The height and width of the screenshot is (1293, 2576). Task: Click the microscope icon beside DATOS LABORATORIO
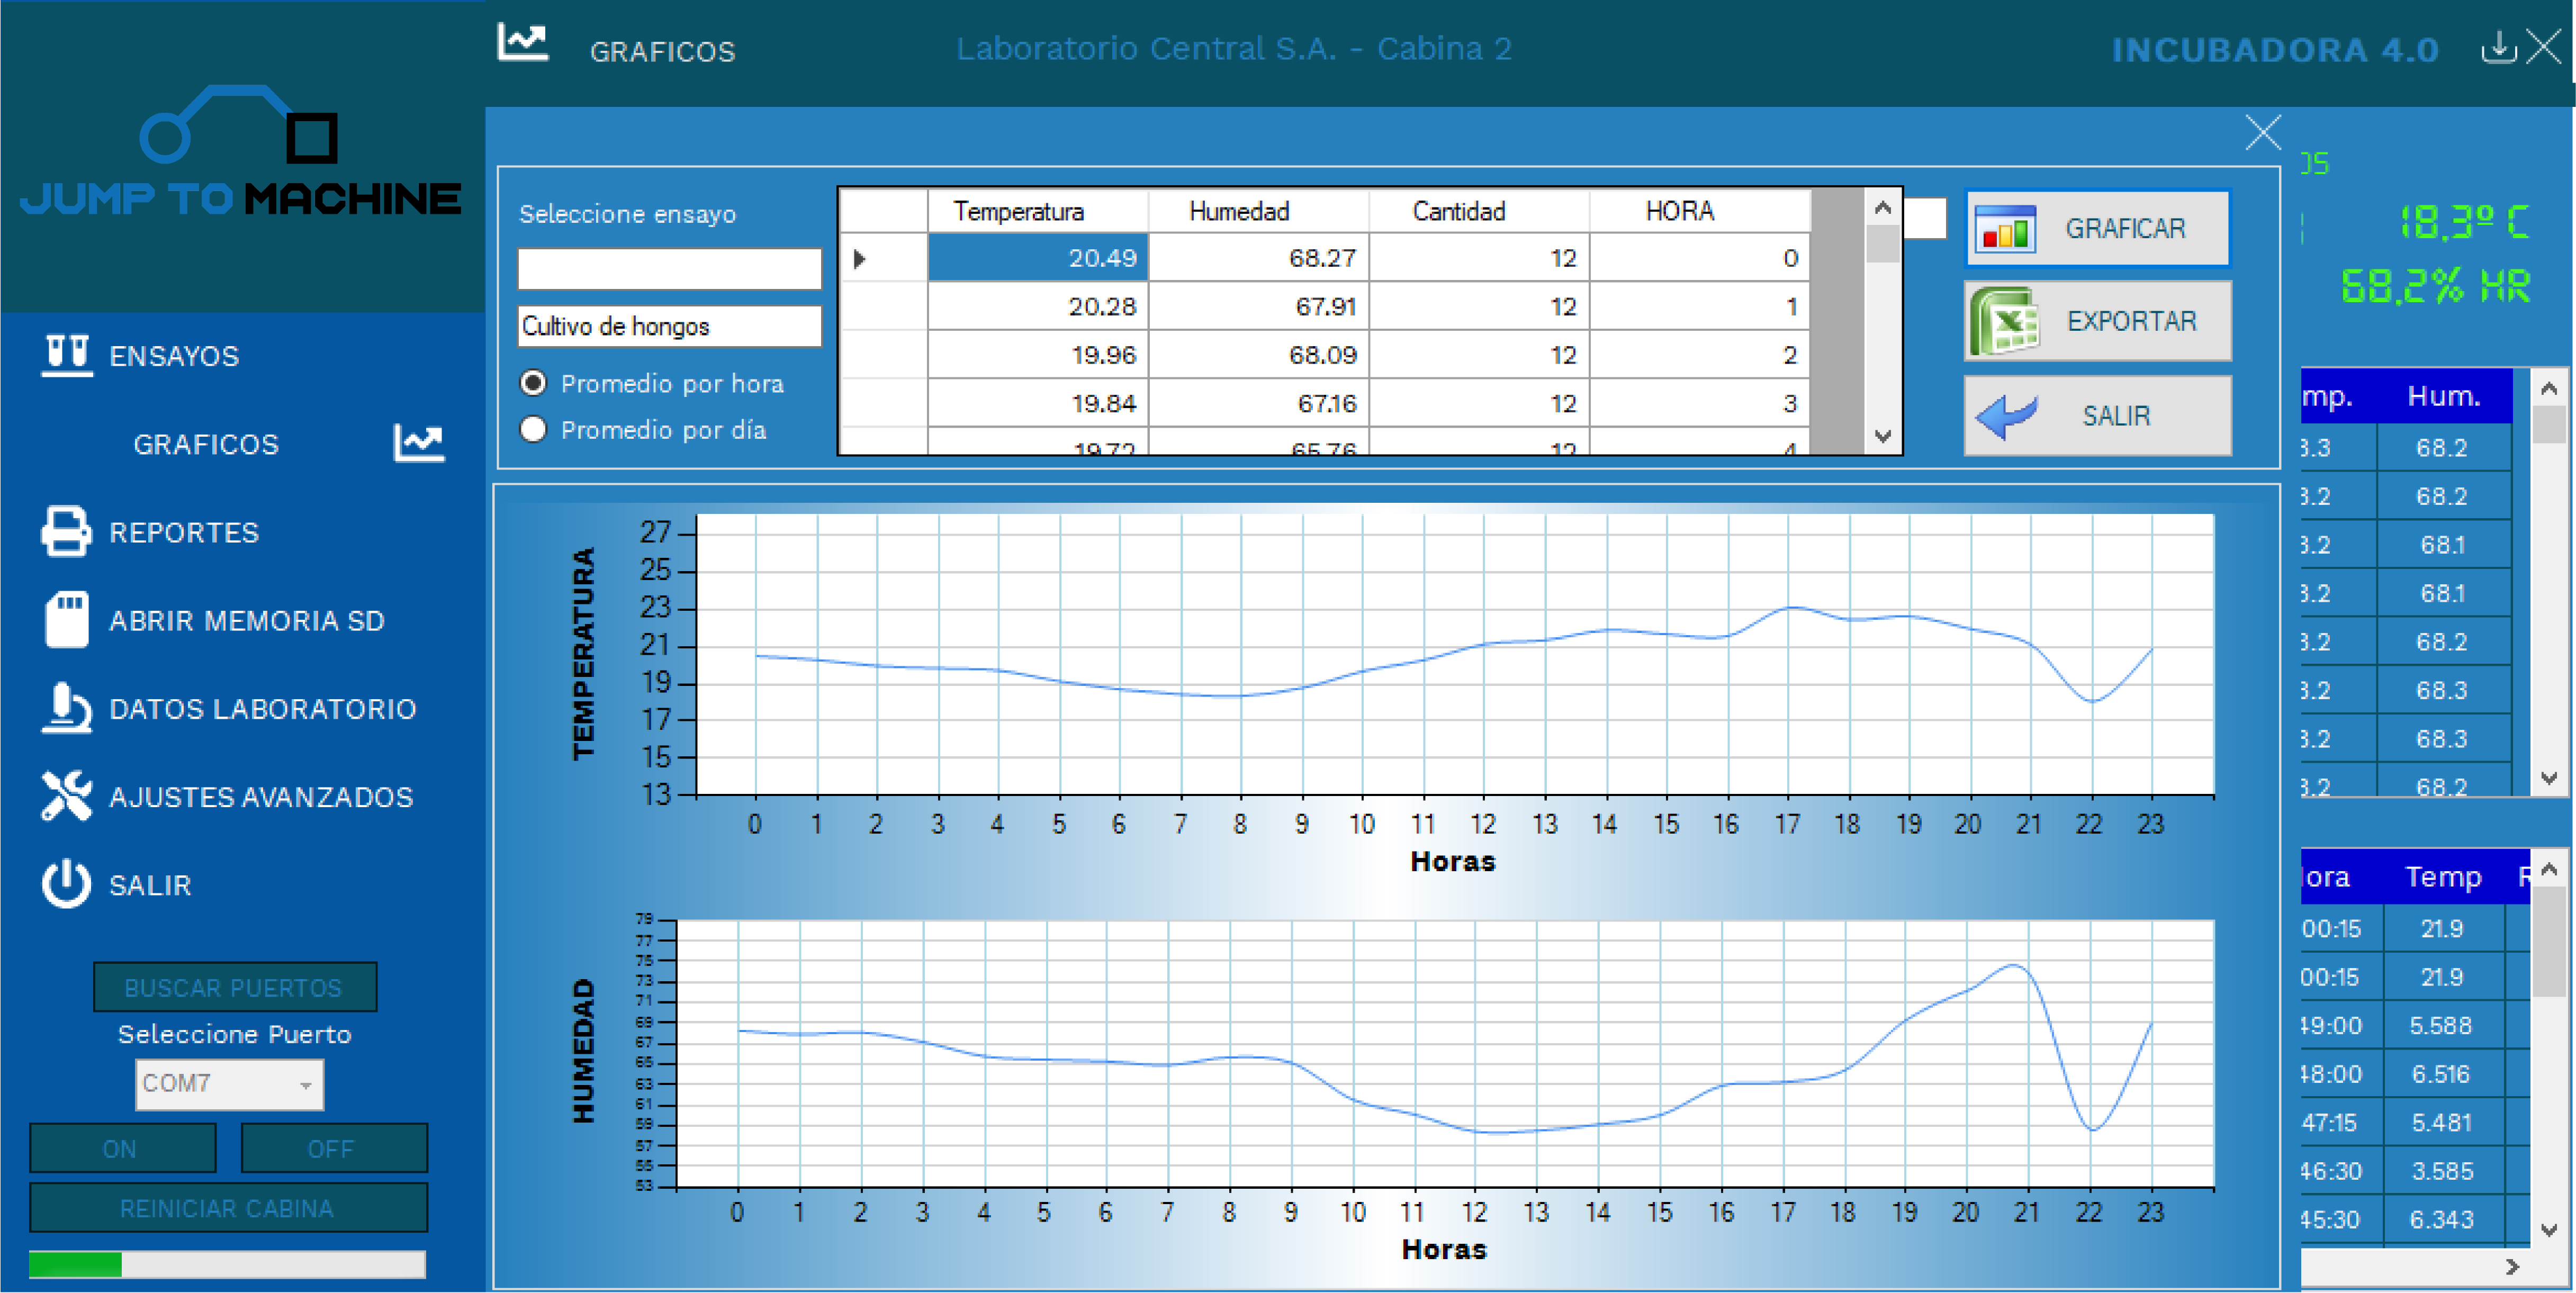click(66, 708)
